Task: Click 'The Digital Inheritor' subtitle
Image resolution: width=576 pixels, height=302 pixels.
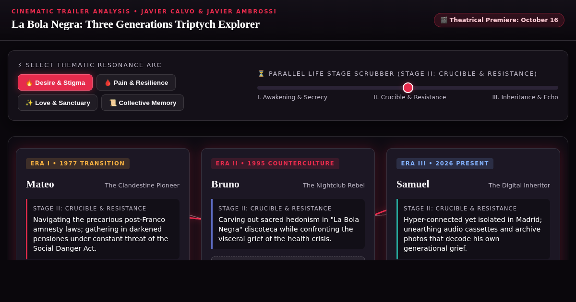Action: tap(519, 186)
